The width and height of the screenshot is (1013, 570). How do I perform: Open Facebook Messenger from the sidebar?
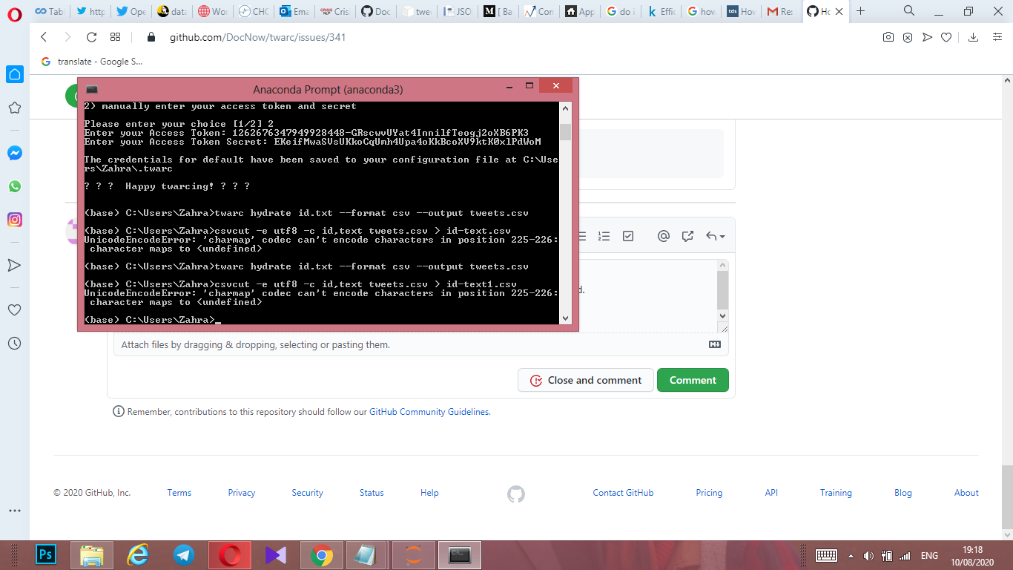14,153
